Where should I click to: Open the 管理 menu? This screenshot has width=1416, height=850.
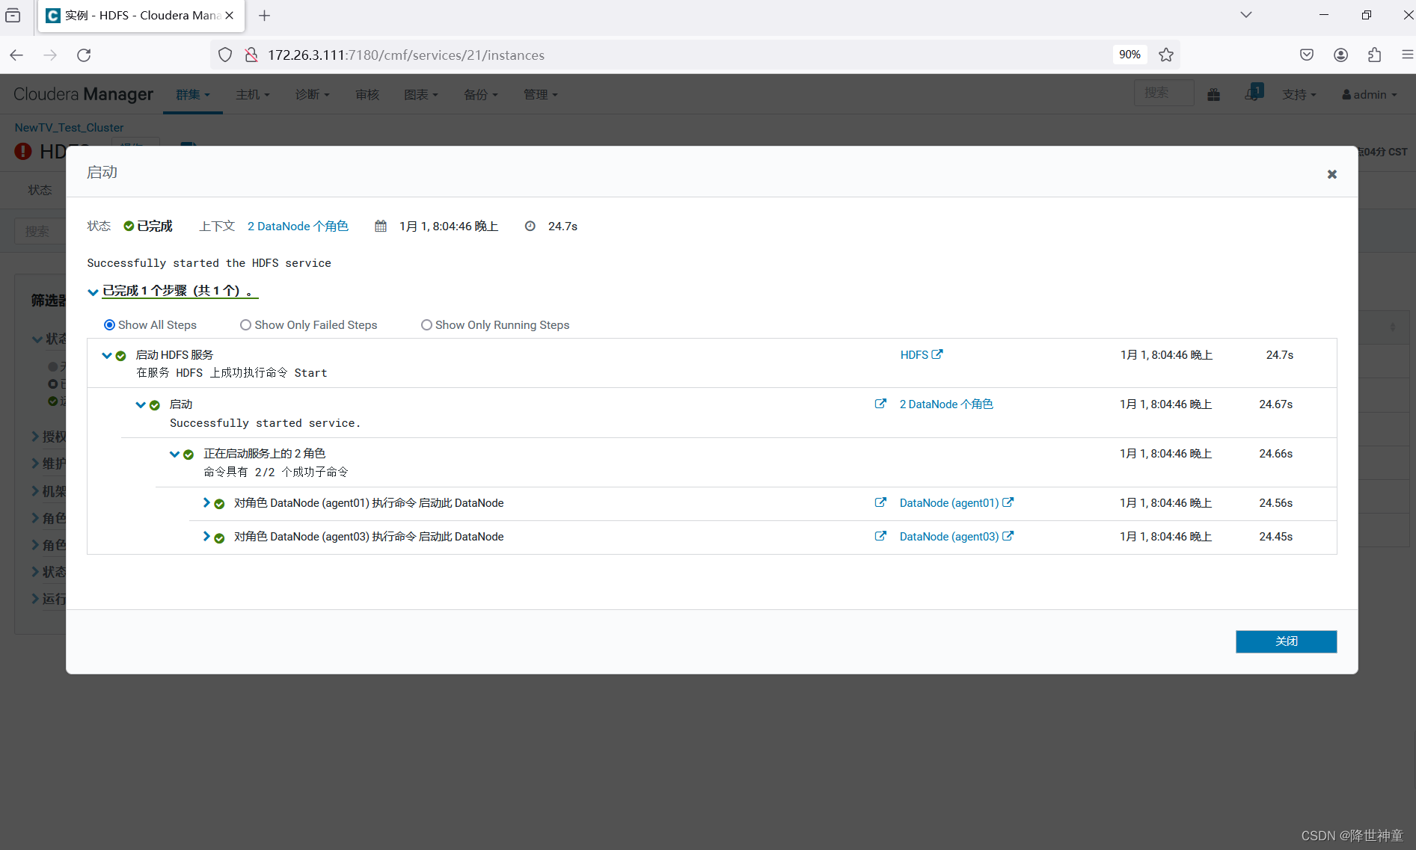541,95
